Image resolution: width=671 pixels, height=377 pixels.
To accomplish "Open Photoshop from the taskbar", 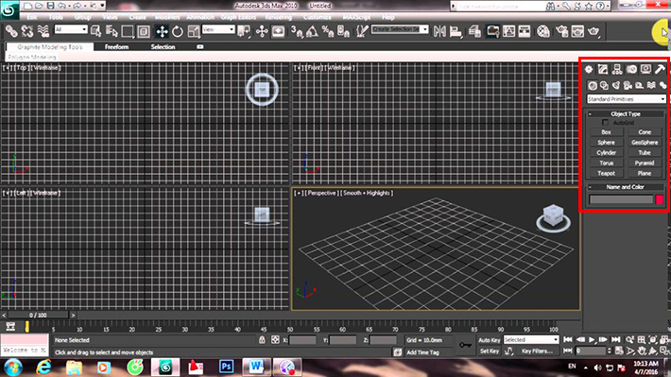I will tap(226, 367).
